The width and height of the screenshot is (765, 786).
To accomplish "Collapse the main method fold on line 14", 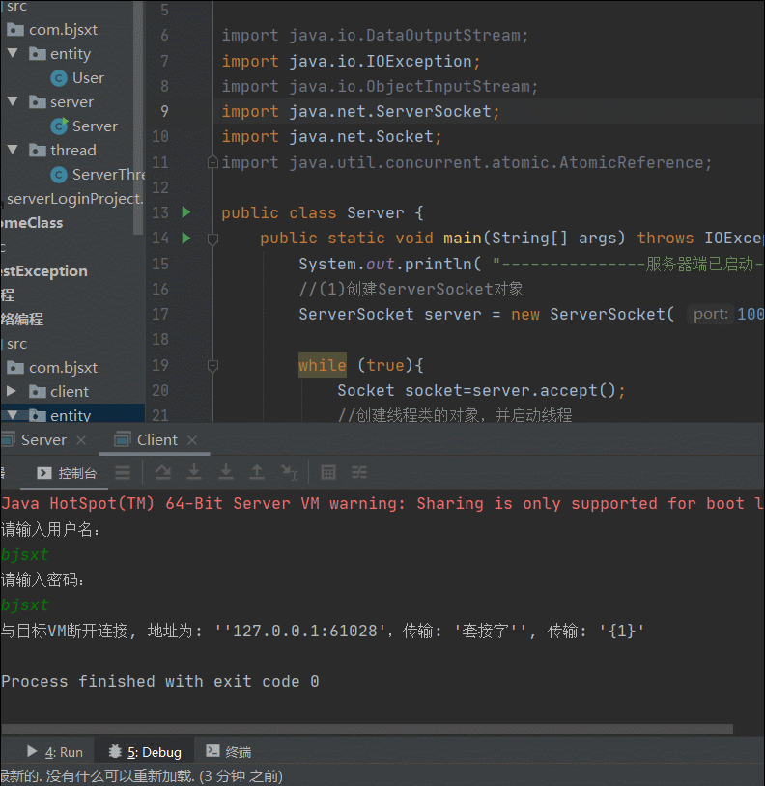I will point(212,239).
